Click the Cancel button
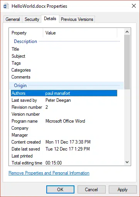The height and width of the screenshot is (197, 140). [x=91, y=190]
